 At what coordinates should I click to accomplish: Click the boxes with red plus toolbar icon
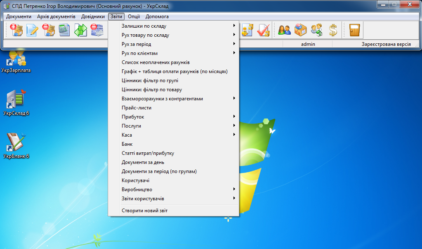point(17,30)
